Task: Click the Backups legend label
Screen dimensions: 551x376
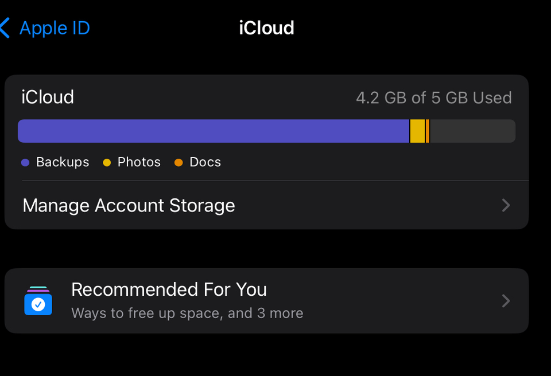Action: (63, 162)
